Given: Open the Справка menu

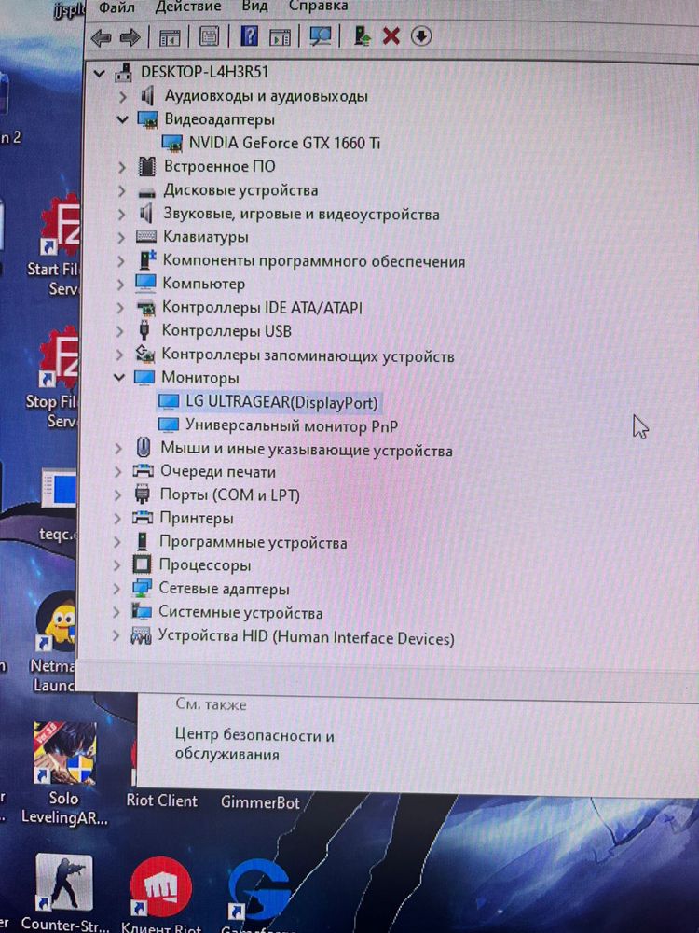Looking at the screenshot, I should (319, 7).
